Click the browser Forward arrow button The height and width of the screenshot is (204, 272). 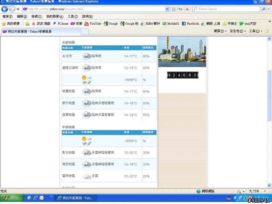(x=12, y=9)
